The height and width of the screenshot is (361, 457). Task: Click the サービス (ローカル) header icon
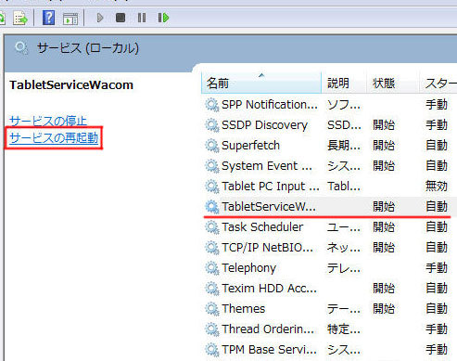point(21,48)
